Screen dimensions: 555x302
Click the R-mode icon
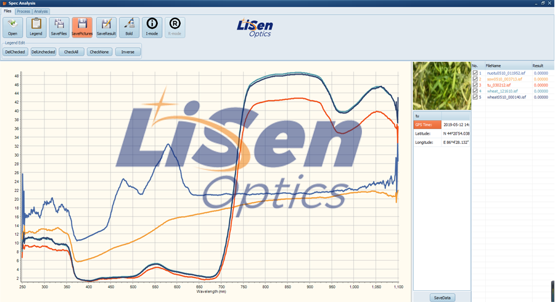coord(175,27)
